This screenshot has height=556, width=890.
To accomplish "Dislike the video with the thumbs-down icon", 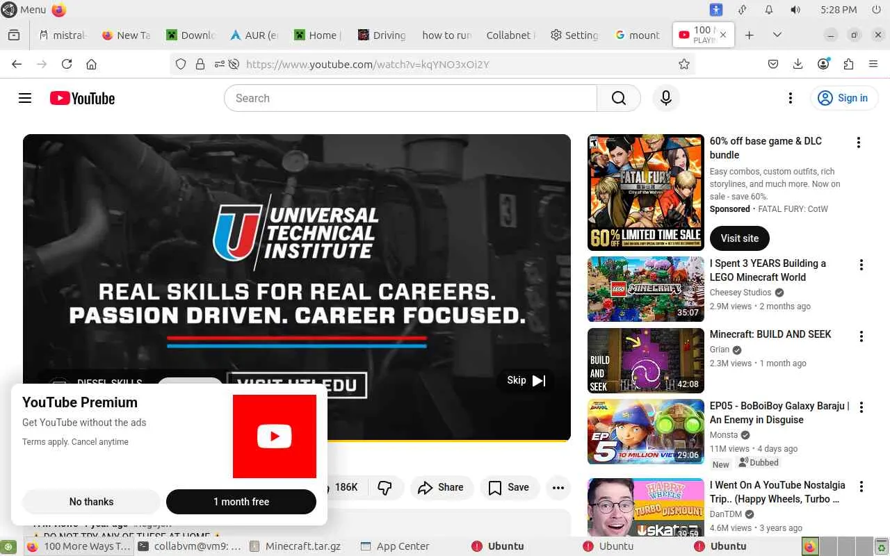I will click(385, 487).
